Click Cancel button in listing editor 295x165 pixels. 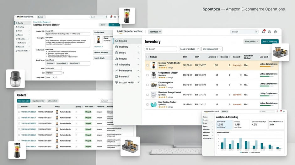103,25
